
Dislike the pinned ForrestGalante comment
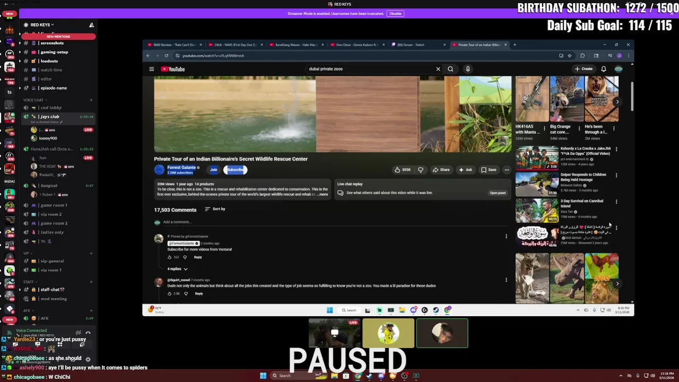185,257
